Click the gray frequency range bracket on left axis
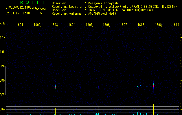This screenshot has width=182, height=115. tap(5, 81)
